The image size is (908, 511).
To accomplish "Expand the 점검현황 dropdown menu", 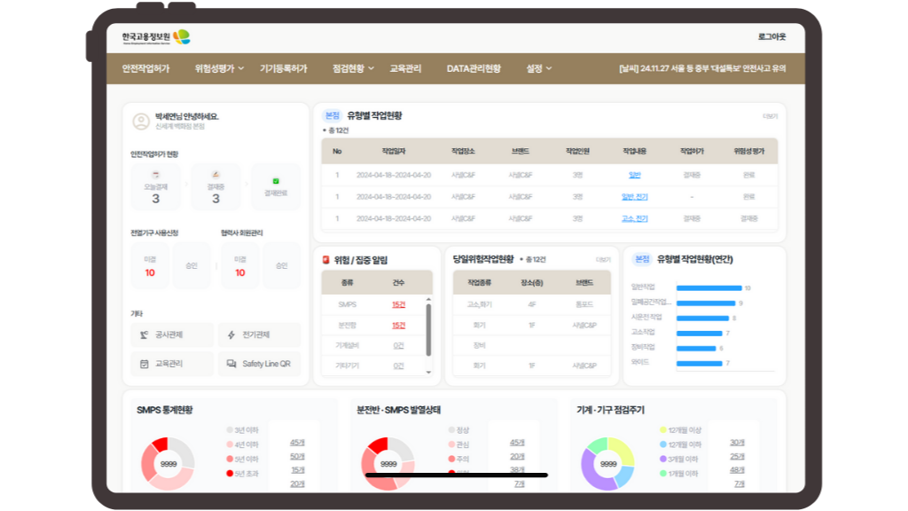I will [353, 68].
